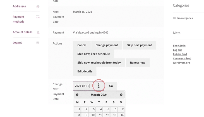The image size is (204, 117).
Task: Open the Addresses account menu item
Action: 19,6
